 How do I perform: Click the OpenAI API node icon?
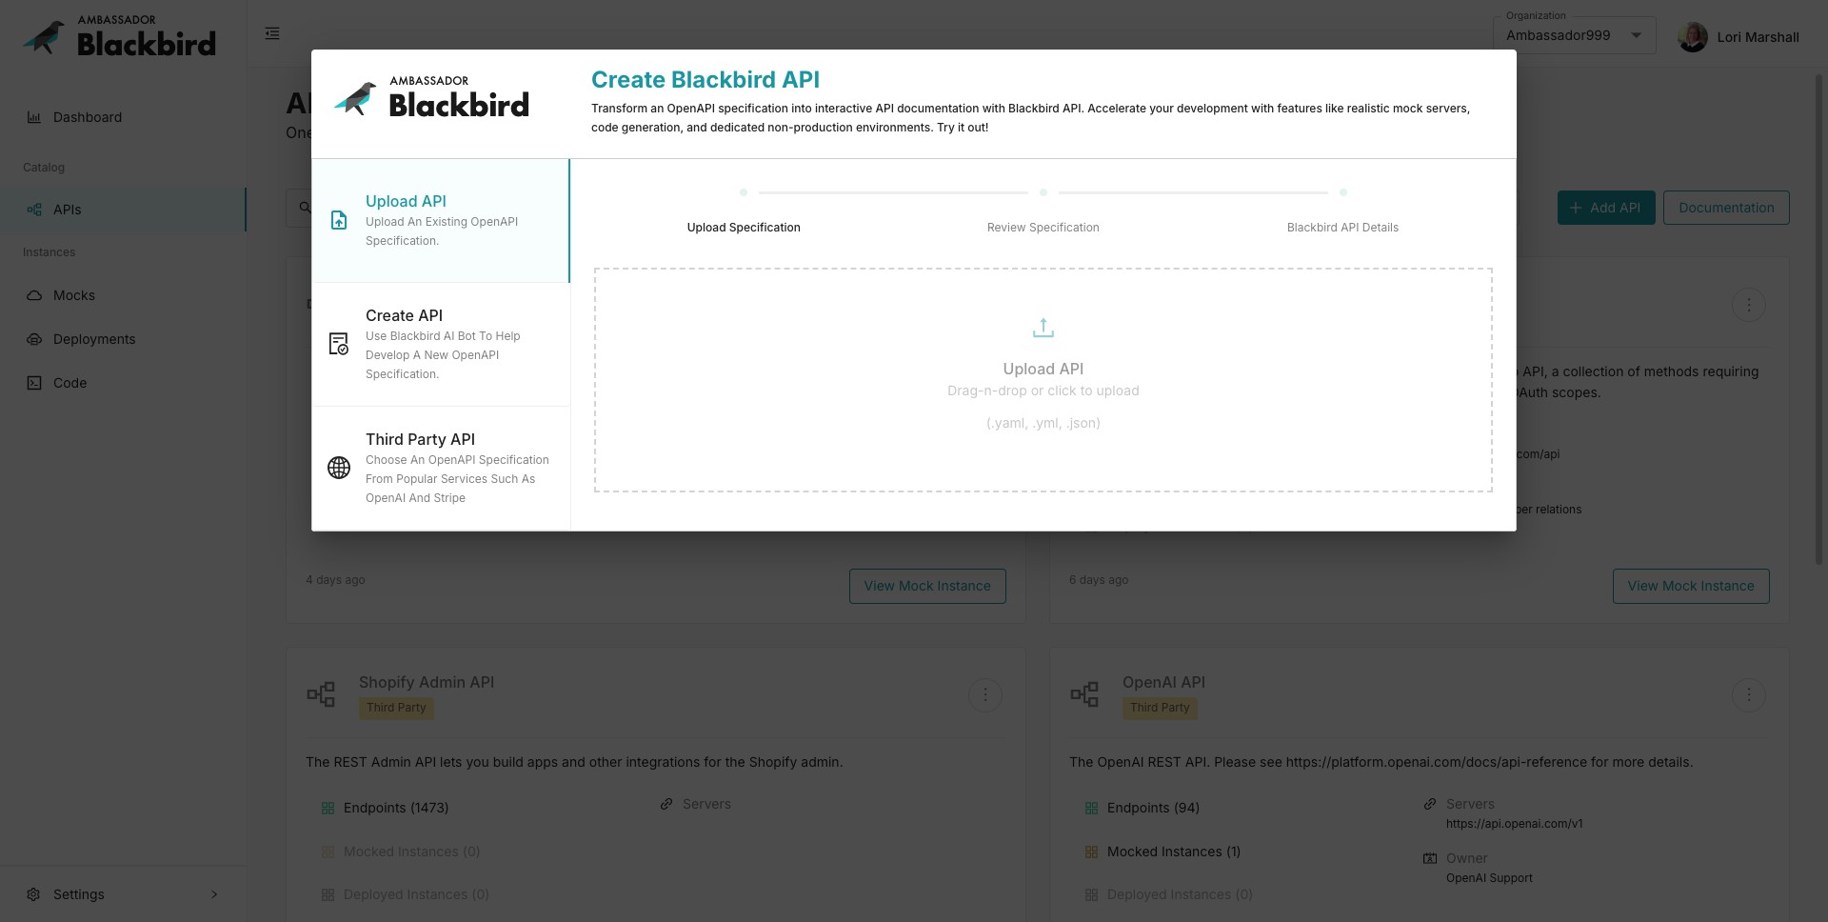1084,694
